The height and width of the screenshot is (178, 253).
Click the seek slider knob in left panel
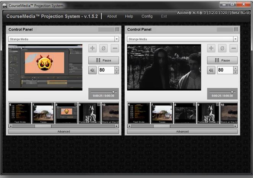(x=114, y=92)
